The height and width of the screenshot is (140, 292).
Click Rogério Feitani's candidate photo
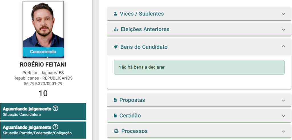coord(43,30)
